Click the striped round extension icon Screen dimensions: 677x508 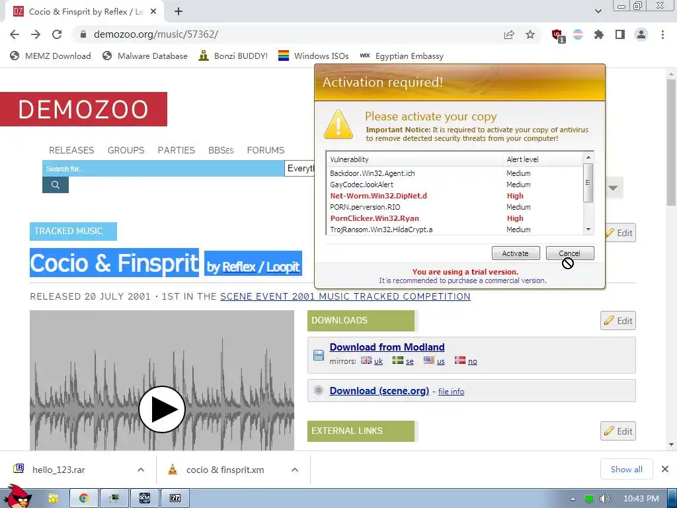(x=578, y=34)
